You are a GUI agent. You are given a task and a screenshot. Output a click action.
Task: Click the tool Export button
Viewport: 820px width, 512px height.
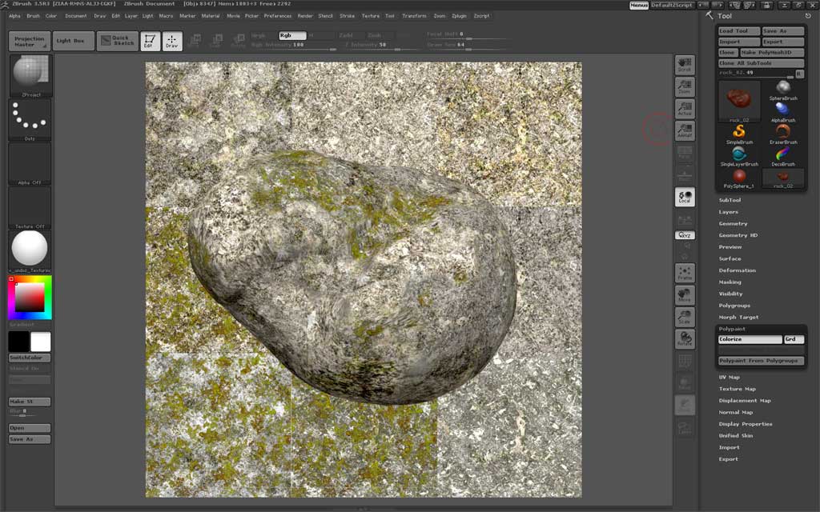(782, 42)
